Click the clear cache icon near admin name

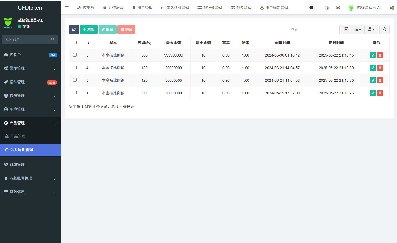coord(327,8)
